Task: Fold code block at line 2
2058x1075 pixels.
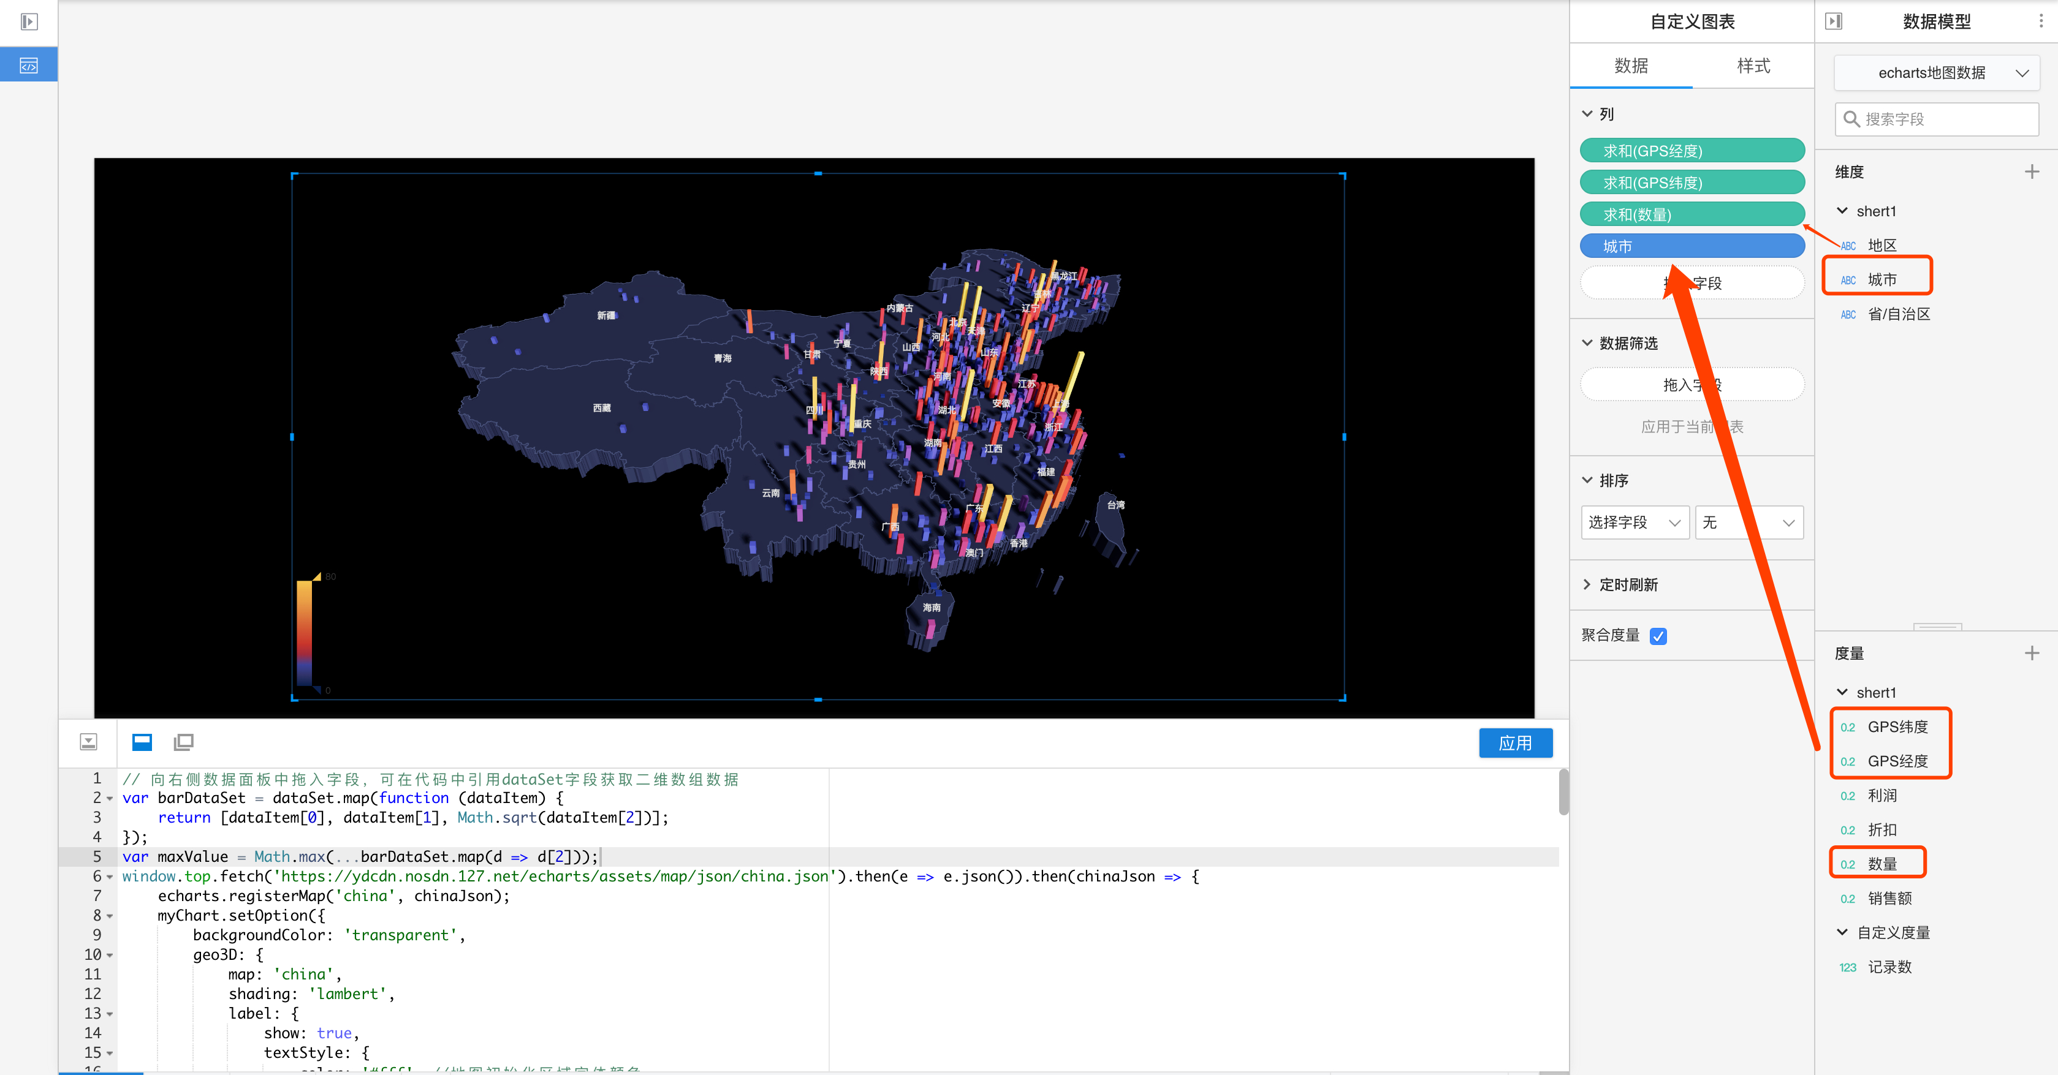Action: [110, 799]
